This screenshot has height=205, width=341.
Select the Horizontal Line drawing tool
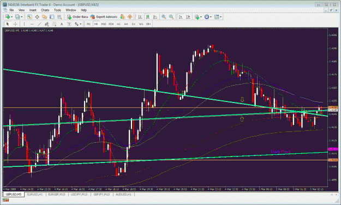(x=32, y=24)
